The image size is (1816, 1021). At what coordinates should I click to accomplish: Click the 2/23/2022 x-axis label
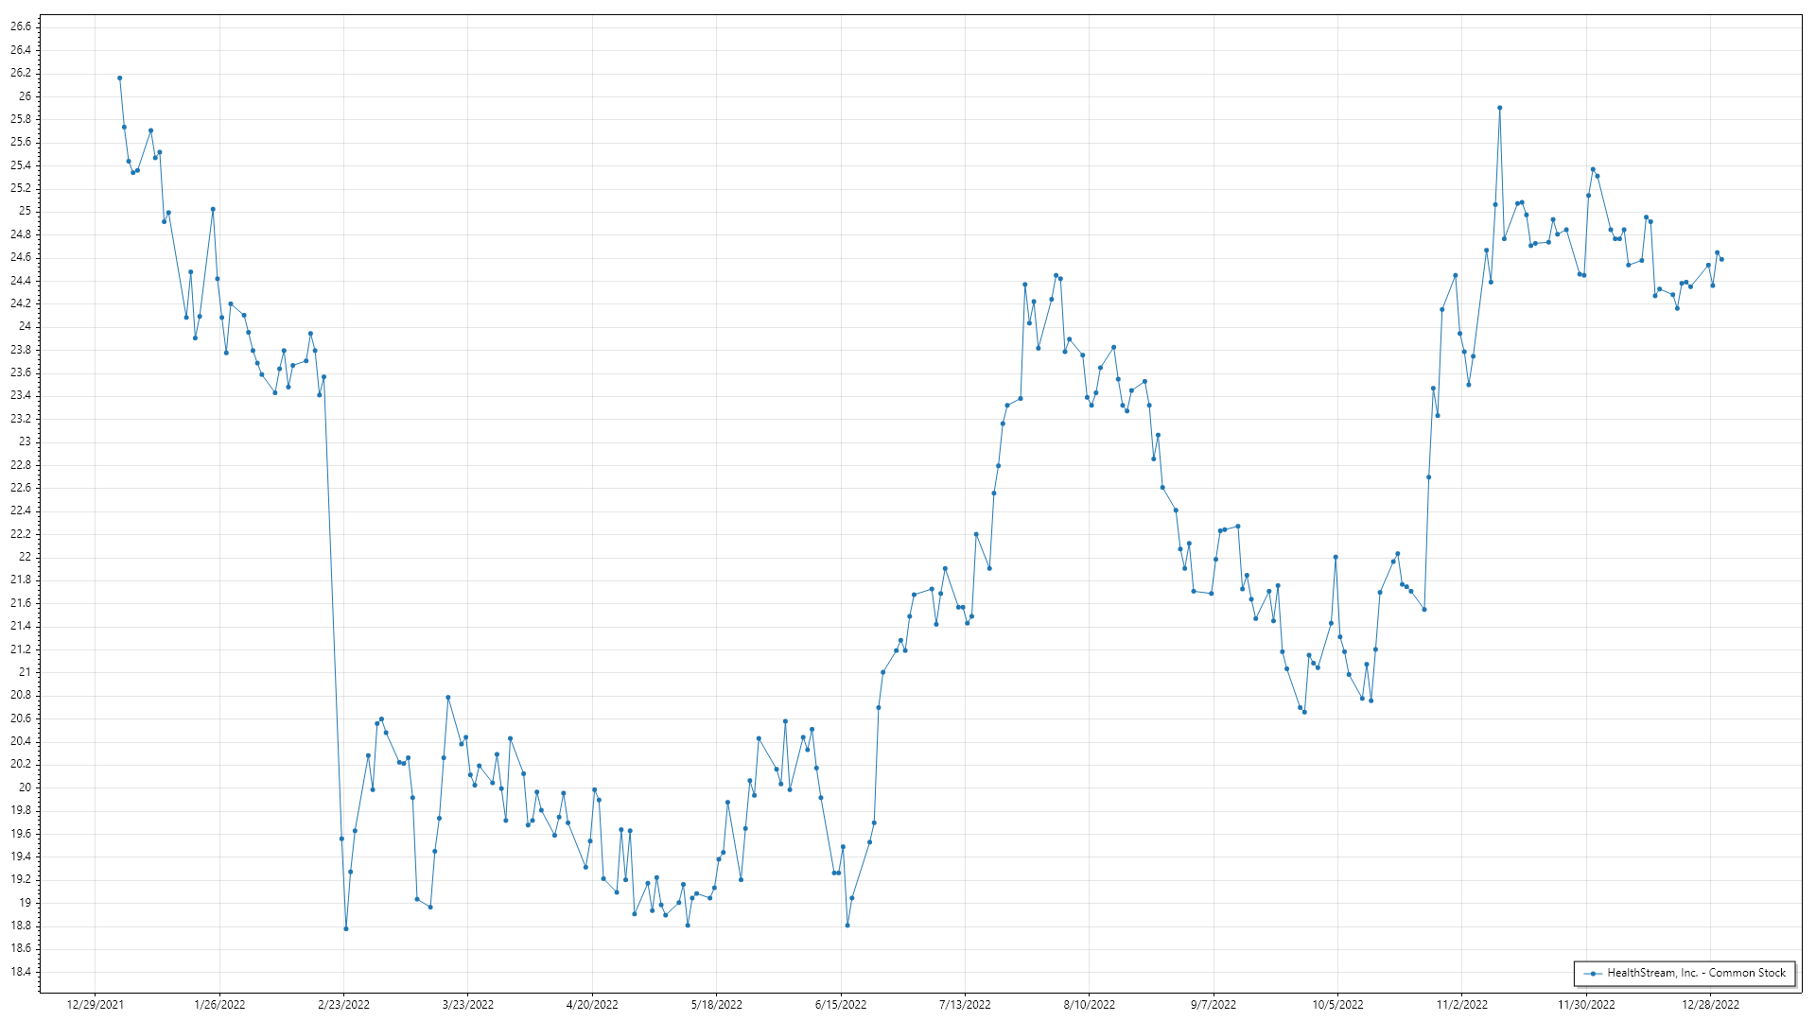tap(343, 1005)
